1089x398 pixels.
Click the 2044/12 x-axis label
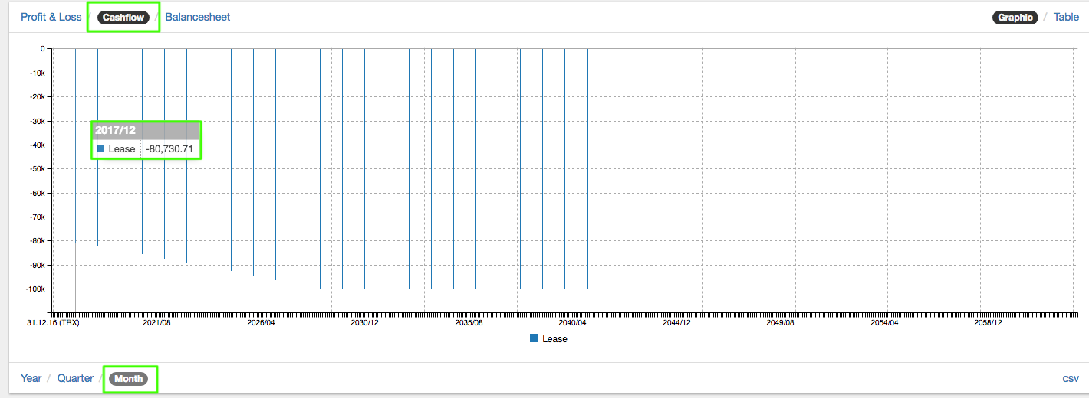[676, 323]
